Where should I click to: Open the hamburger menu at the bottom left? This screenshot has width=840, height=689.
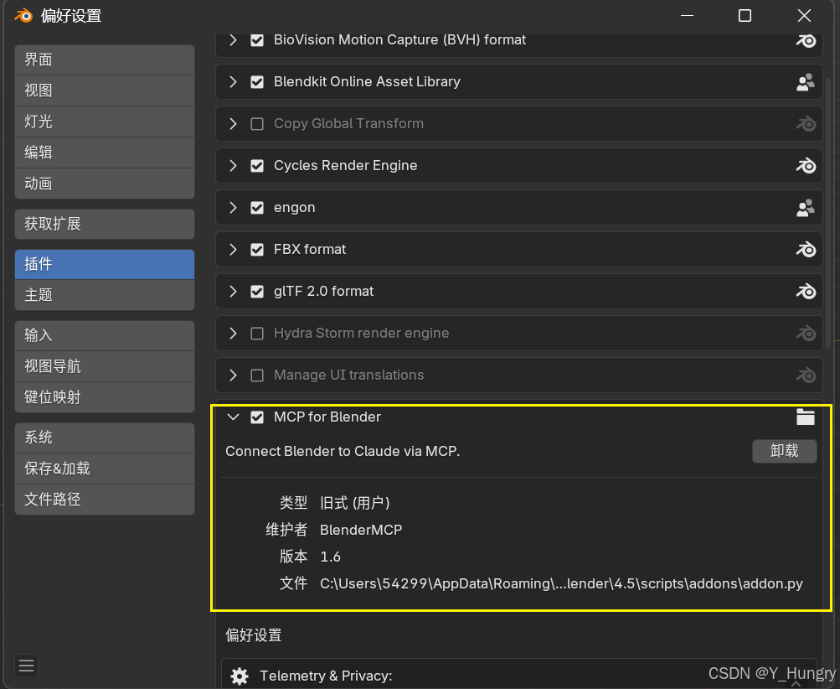(26, 666)
